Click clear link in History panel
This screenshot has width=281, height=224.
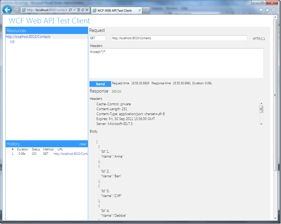tap(83, 144)
